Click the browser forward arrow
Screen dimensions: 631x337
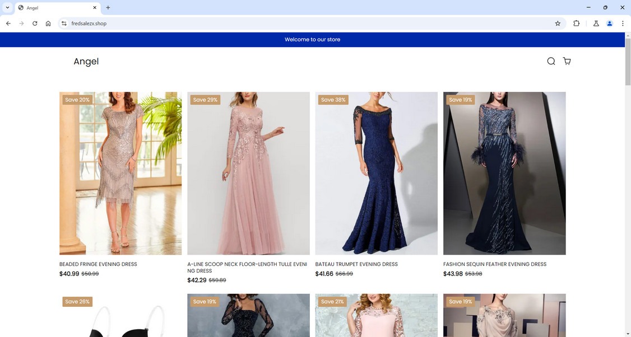pyautogui.click(x=21, y=24)
